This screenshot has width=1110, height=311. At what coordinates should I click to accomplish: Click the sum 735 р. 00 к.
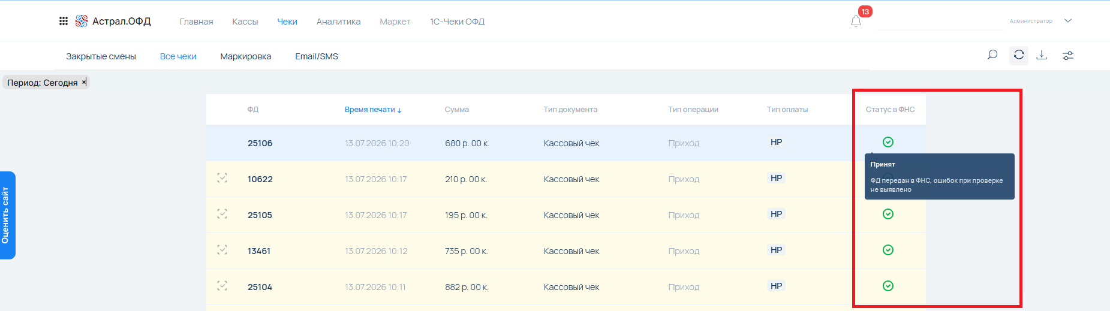[466, 251]
